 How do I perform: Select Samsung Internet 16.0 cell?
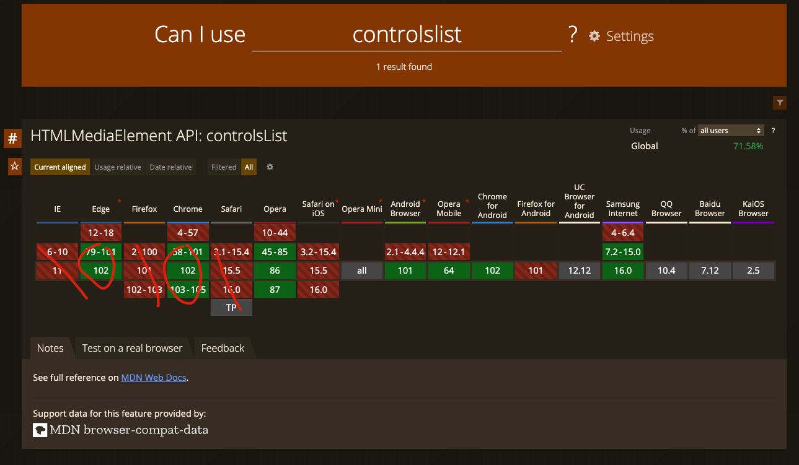pos(623,271)
